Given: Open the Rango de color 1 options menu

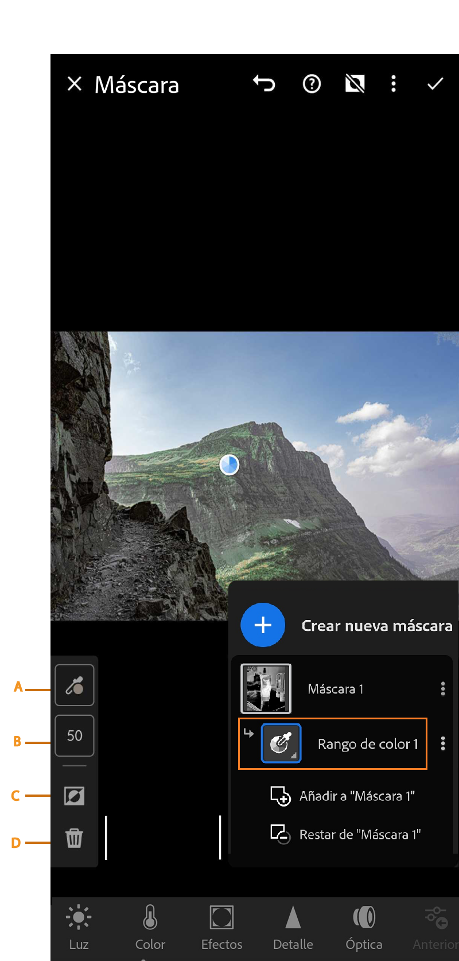Looking at the screenshot, I should click(442, 744).
